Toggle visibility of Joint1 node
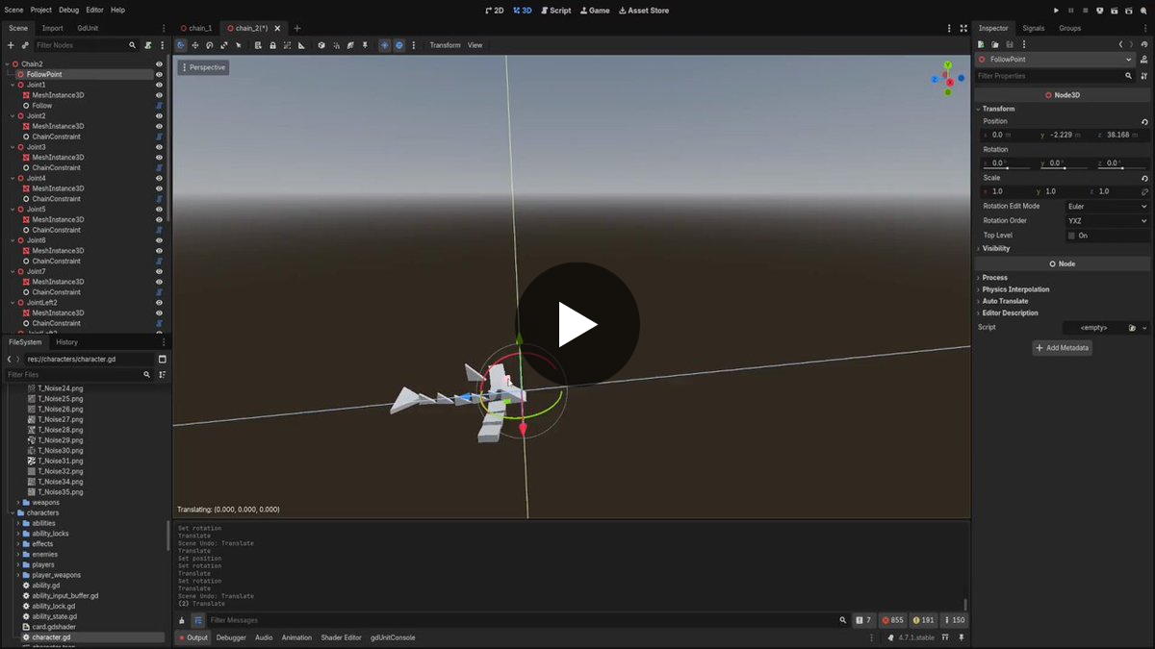This screenshot has height=649, width=1155. pyautogui.click(x=159, y=85)
